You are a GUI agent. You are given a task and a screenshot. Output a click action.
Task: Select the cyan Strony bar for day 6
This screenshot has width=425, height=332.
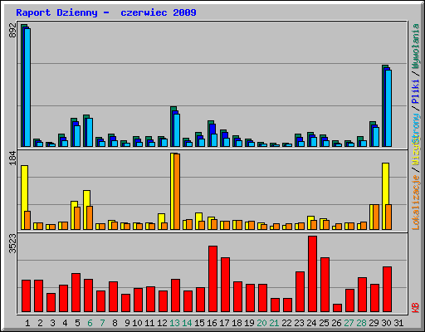pyautogui.click(x=90, y=132)
